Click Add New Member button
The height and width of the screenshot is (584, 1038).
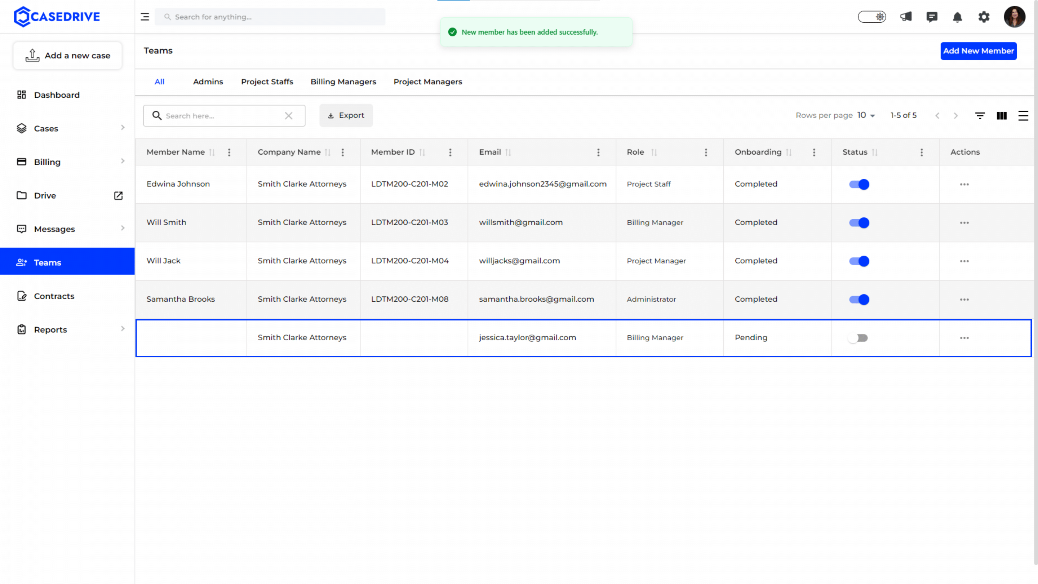tap(979, 51)
